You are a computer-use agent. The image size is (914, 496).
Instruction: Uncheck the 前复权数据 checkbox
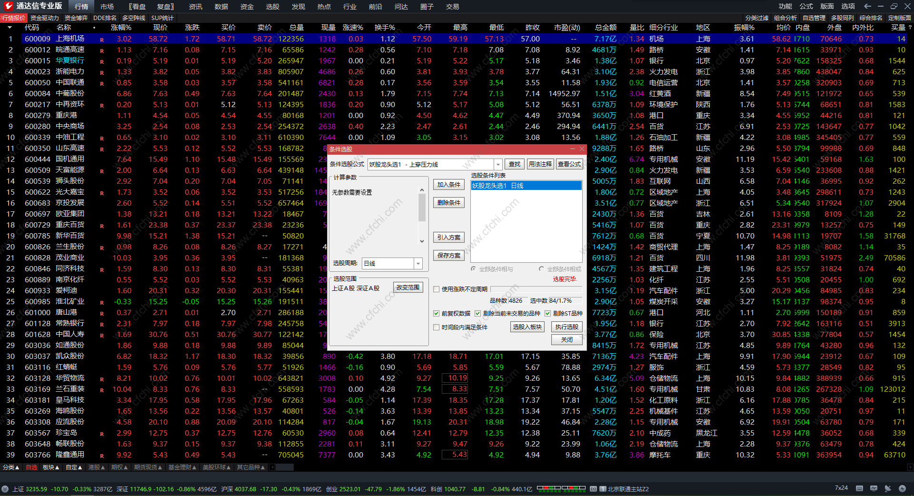coord(436,313)
